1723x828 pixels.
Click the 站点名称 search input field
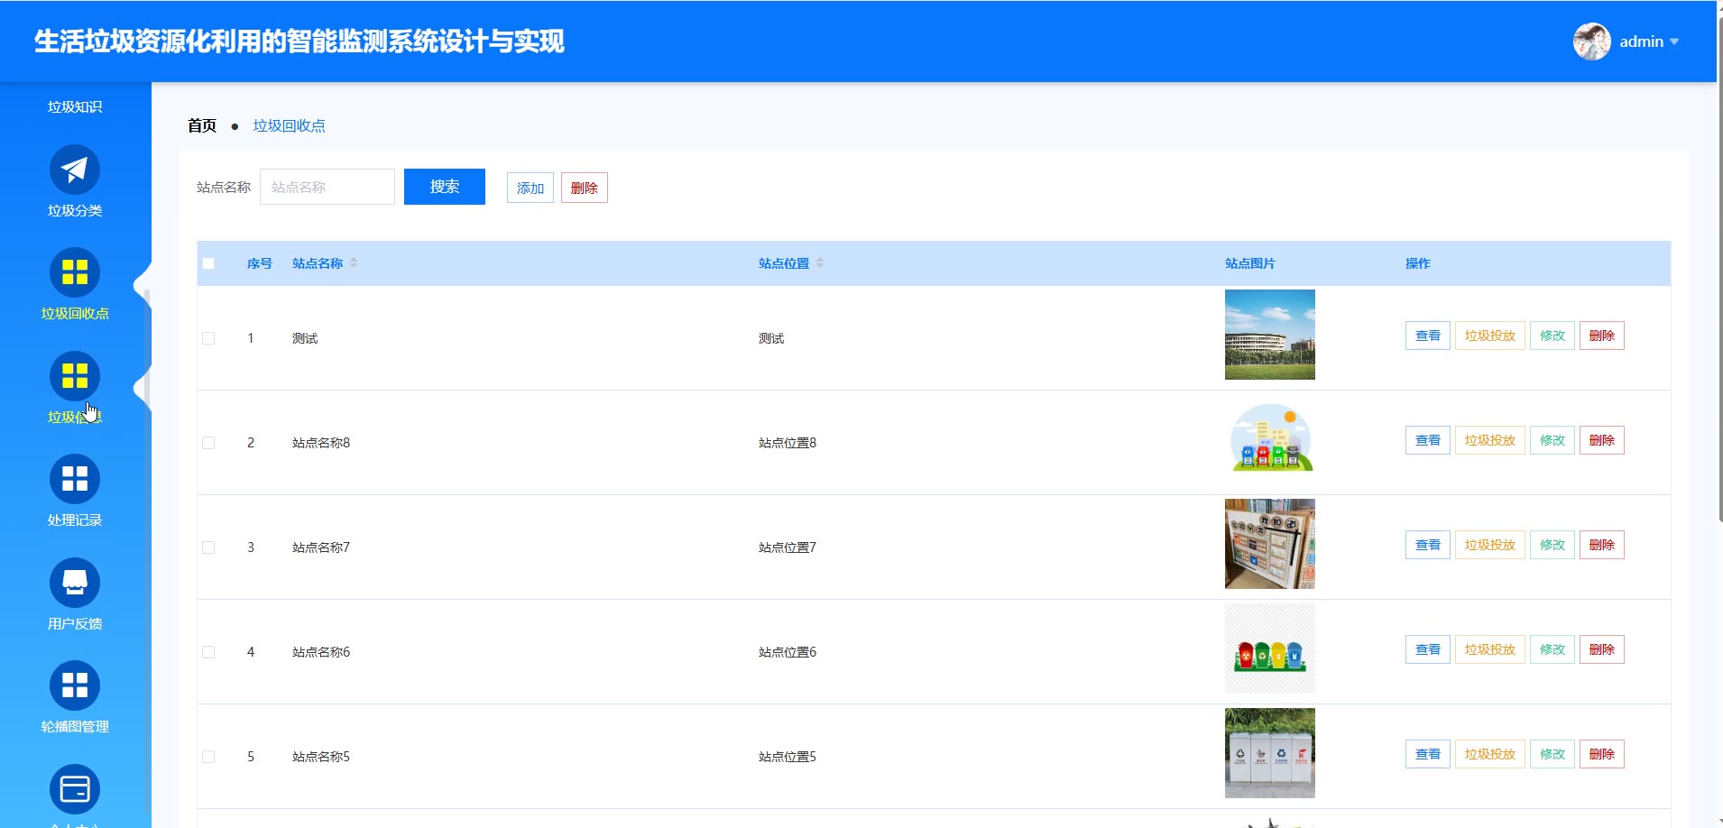click(327, 187)
